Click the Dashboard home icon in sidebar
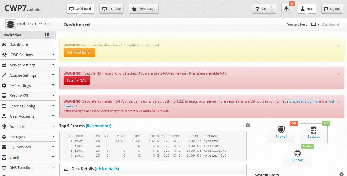The width and height of the screenshot is (347, 176). click(4, 45)
